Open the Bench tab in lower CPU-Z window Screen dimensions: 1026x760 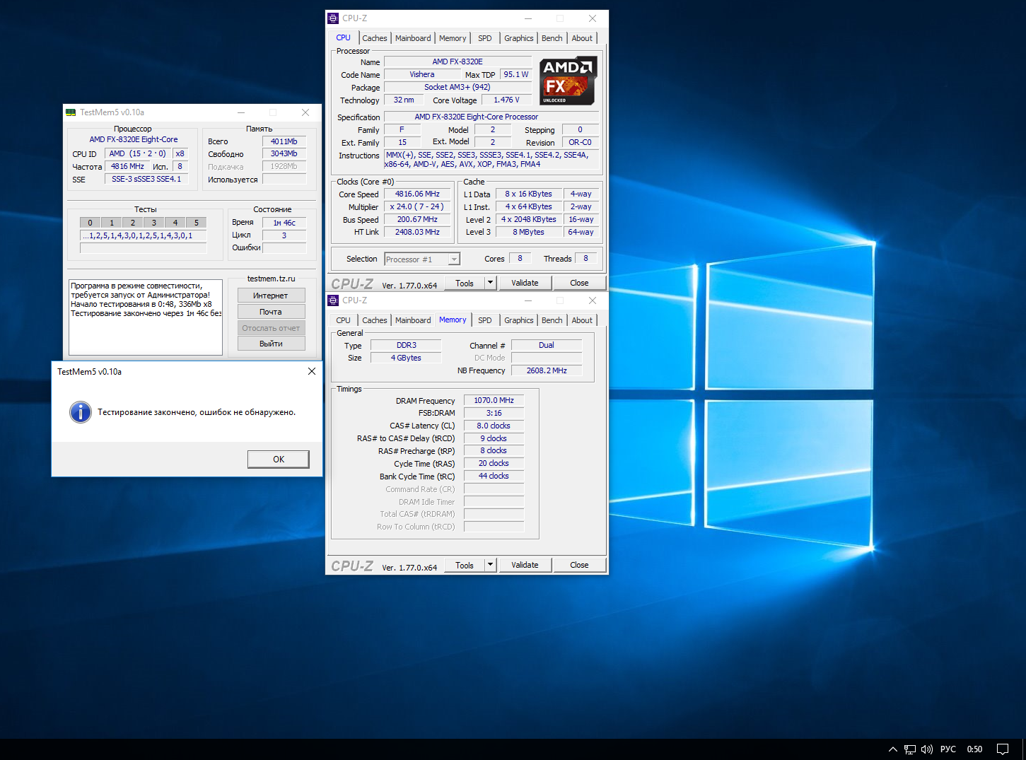pyautogui.click(x=552, y=320)
